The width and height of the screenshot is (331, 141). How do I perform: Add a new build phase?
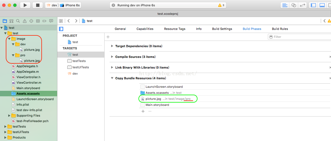[x=108, y=37]
